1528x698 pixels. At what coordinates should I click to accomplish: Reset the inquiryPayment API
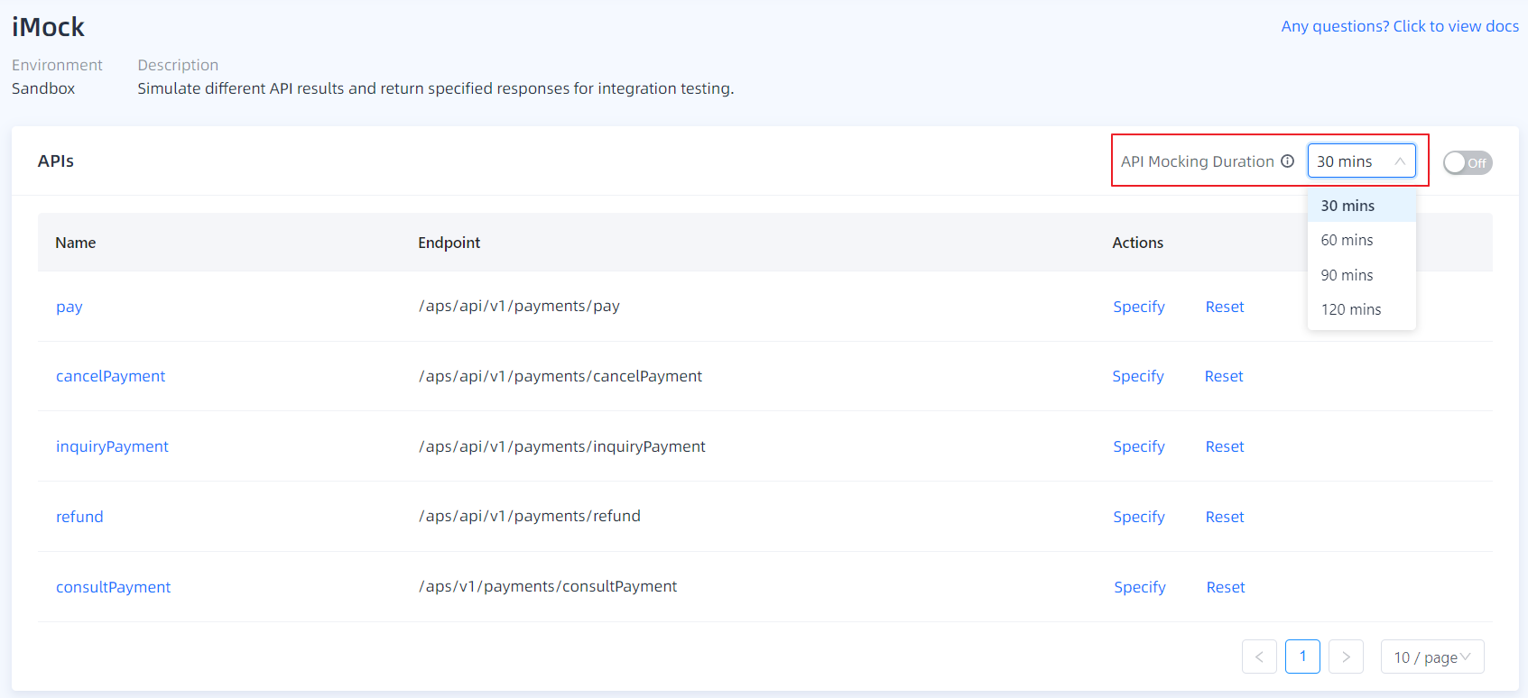[1224, 446]
